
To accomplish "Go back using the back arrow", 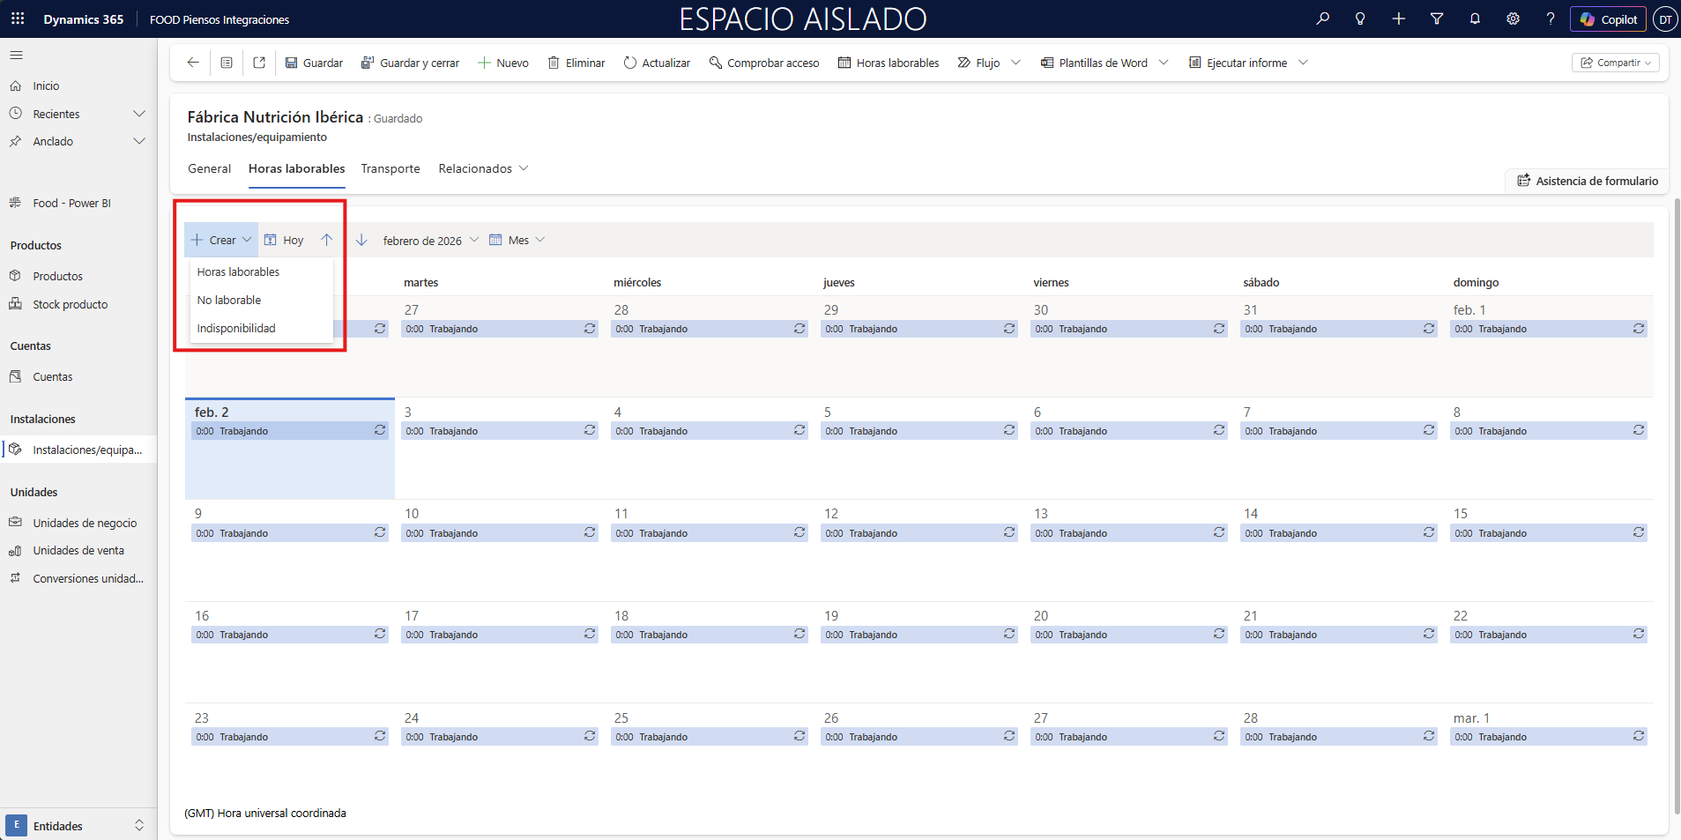I will (x=193, y=63).
